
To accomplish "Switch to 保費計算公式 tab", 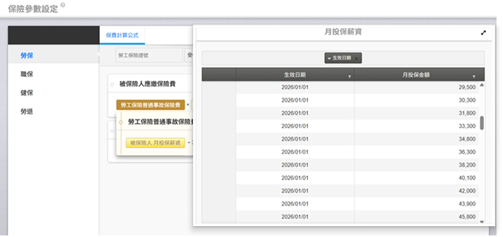I will [x=122, y=35].
